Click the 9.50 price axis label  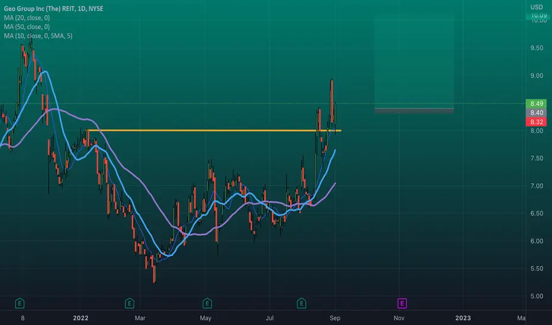(x=537, y=48)
